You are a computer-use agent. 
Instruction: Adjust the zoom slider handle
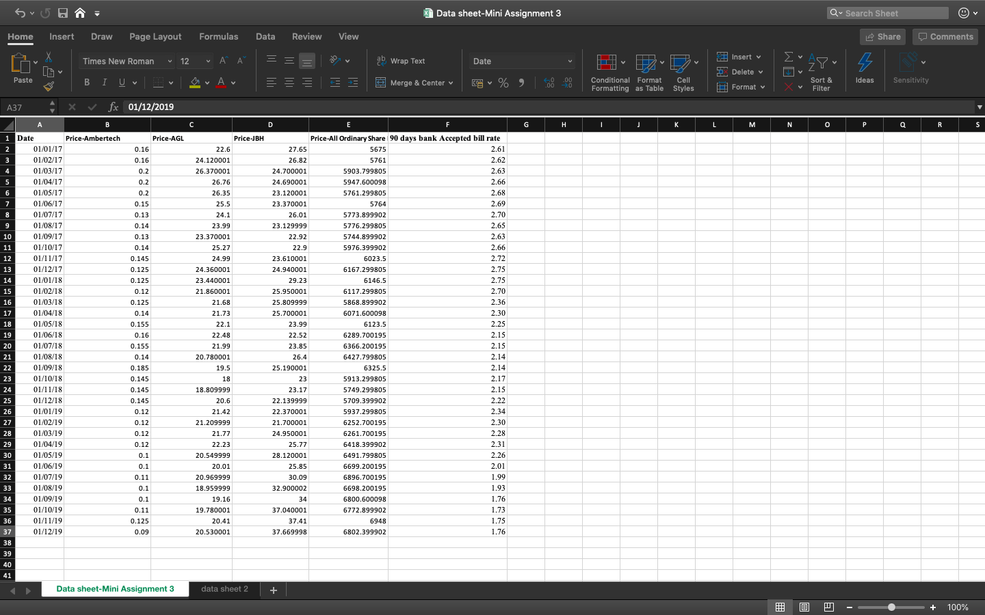(x=891, y=607)
